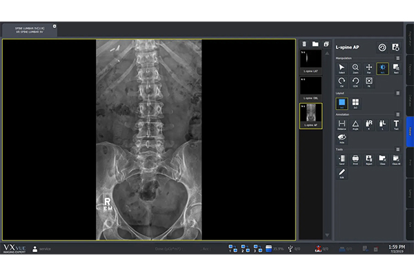Click the folder icon above thumbnails

pos(315,44)
